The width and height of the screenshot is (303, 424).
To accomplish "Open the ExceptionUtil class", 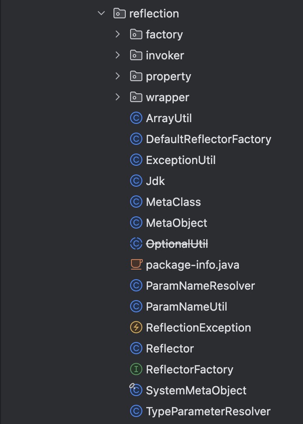I will [181, 160].
